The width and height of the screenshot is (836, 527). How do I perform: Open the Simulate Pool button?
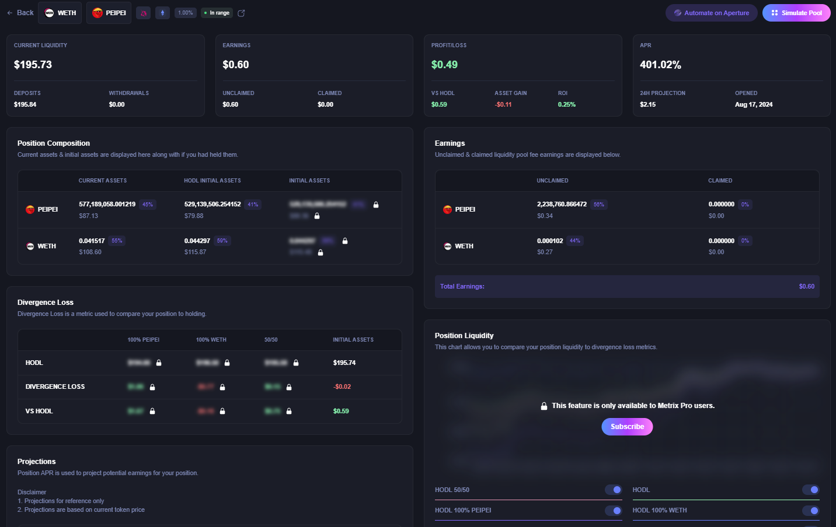796,13
